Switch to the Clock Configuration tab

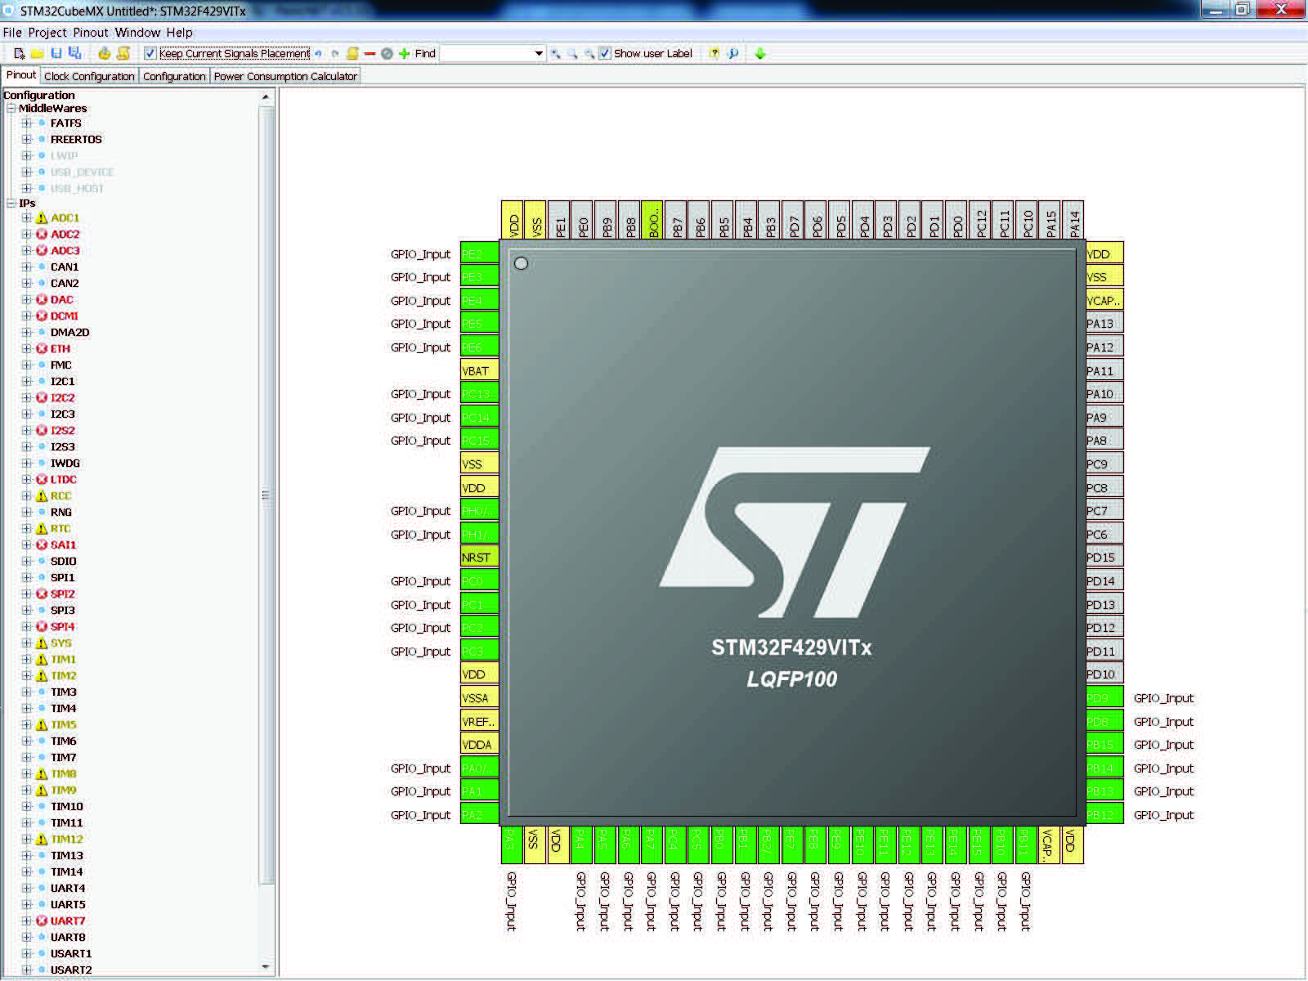click(89, 76)
